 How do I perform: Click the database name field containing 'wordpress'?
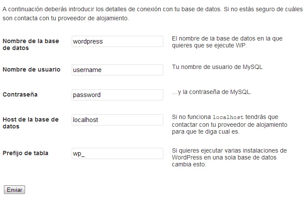click(x=117, y=41)
